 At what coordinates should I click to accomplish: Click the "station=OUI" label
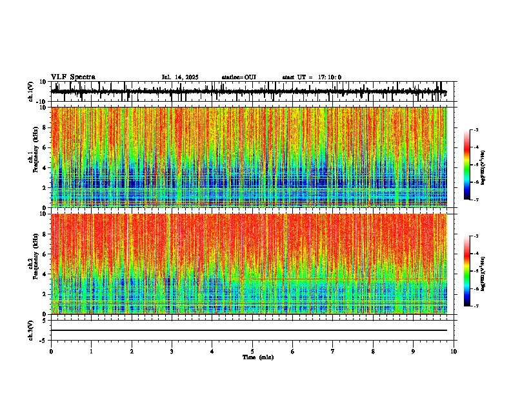tap(239, 77)
